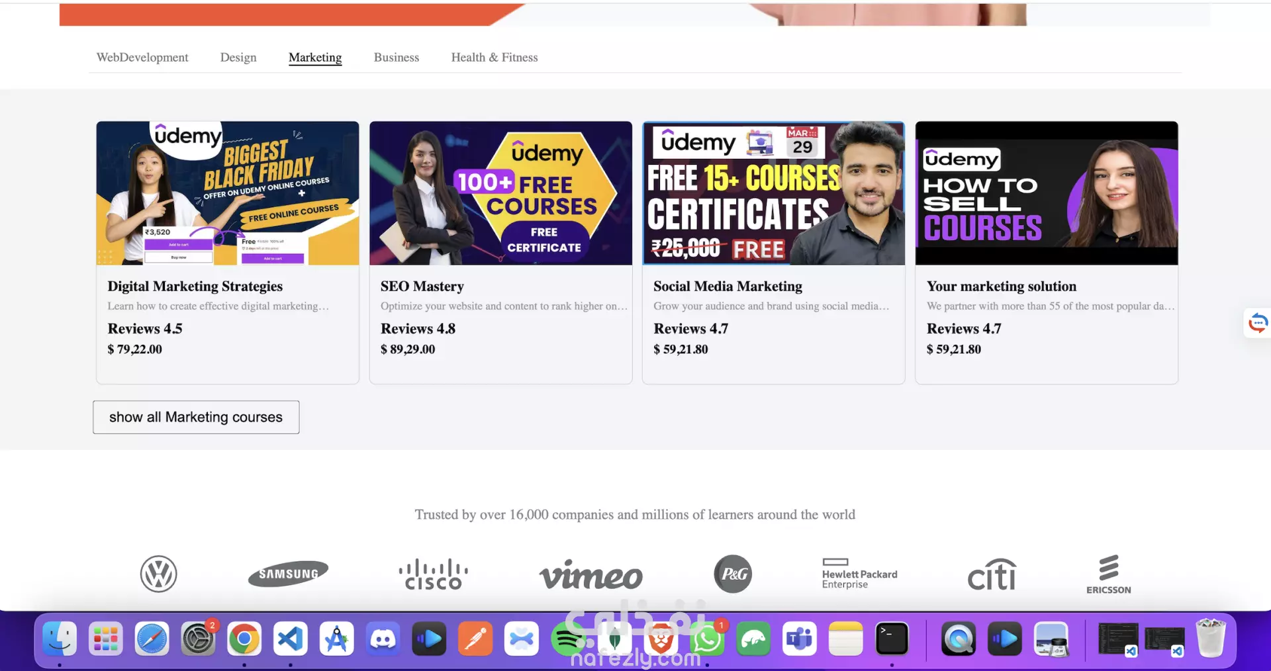The image size is (1271, 671).
Task: Launch Safari from the dock
Action: 152,639
